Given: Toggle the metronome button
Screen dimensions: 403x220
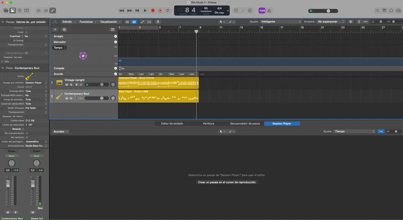Looking at the screenshot, I should point(269,10).
